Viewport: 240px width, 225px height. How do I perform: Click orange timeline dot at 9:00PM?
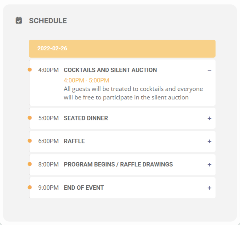[30, 187]
